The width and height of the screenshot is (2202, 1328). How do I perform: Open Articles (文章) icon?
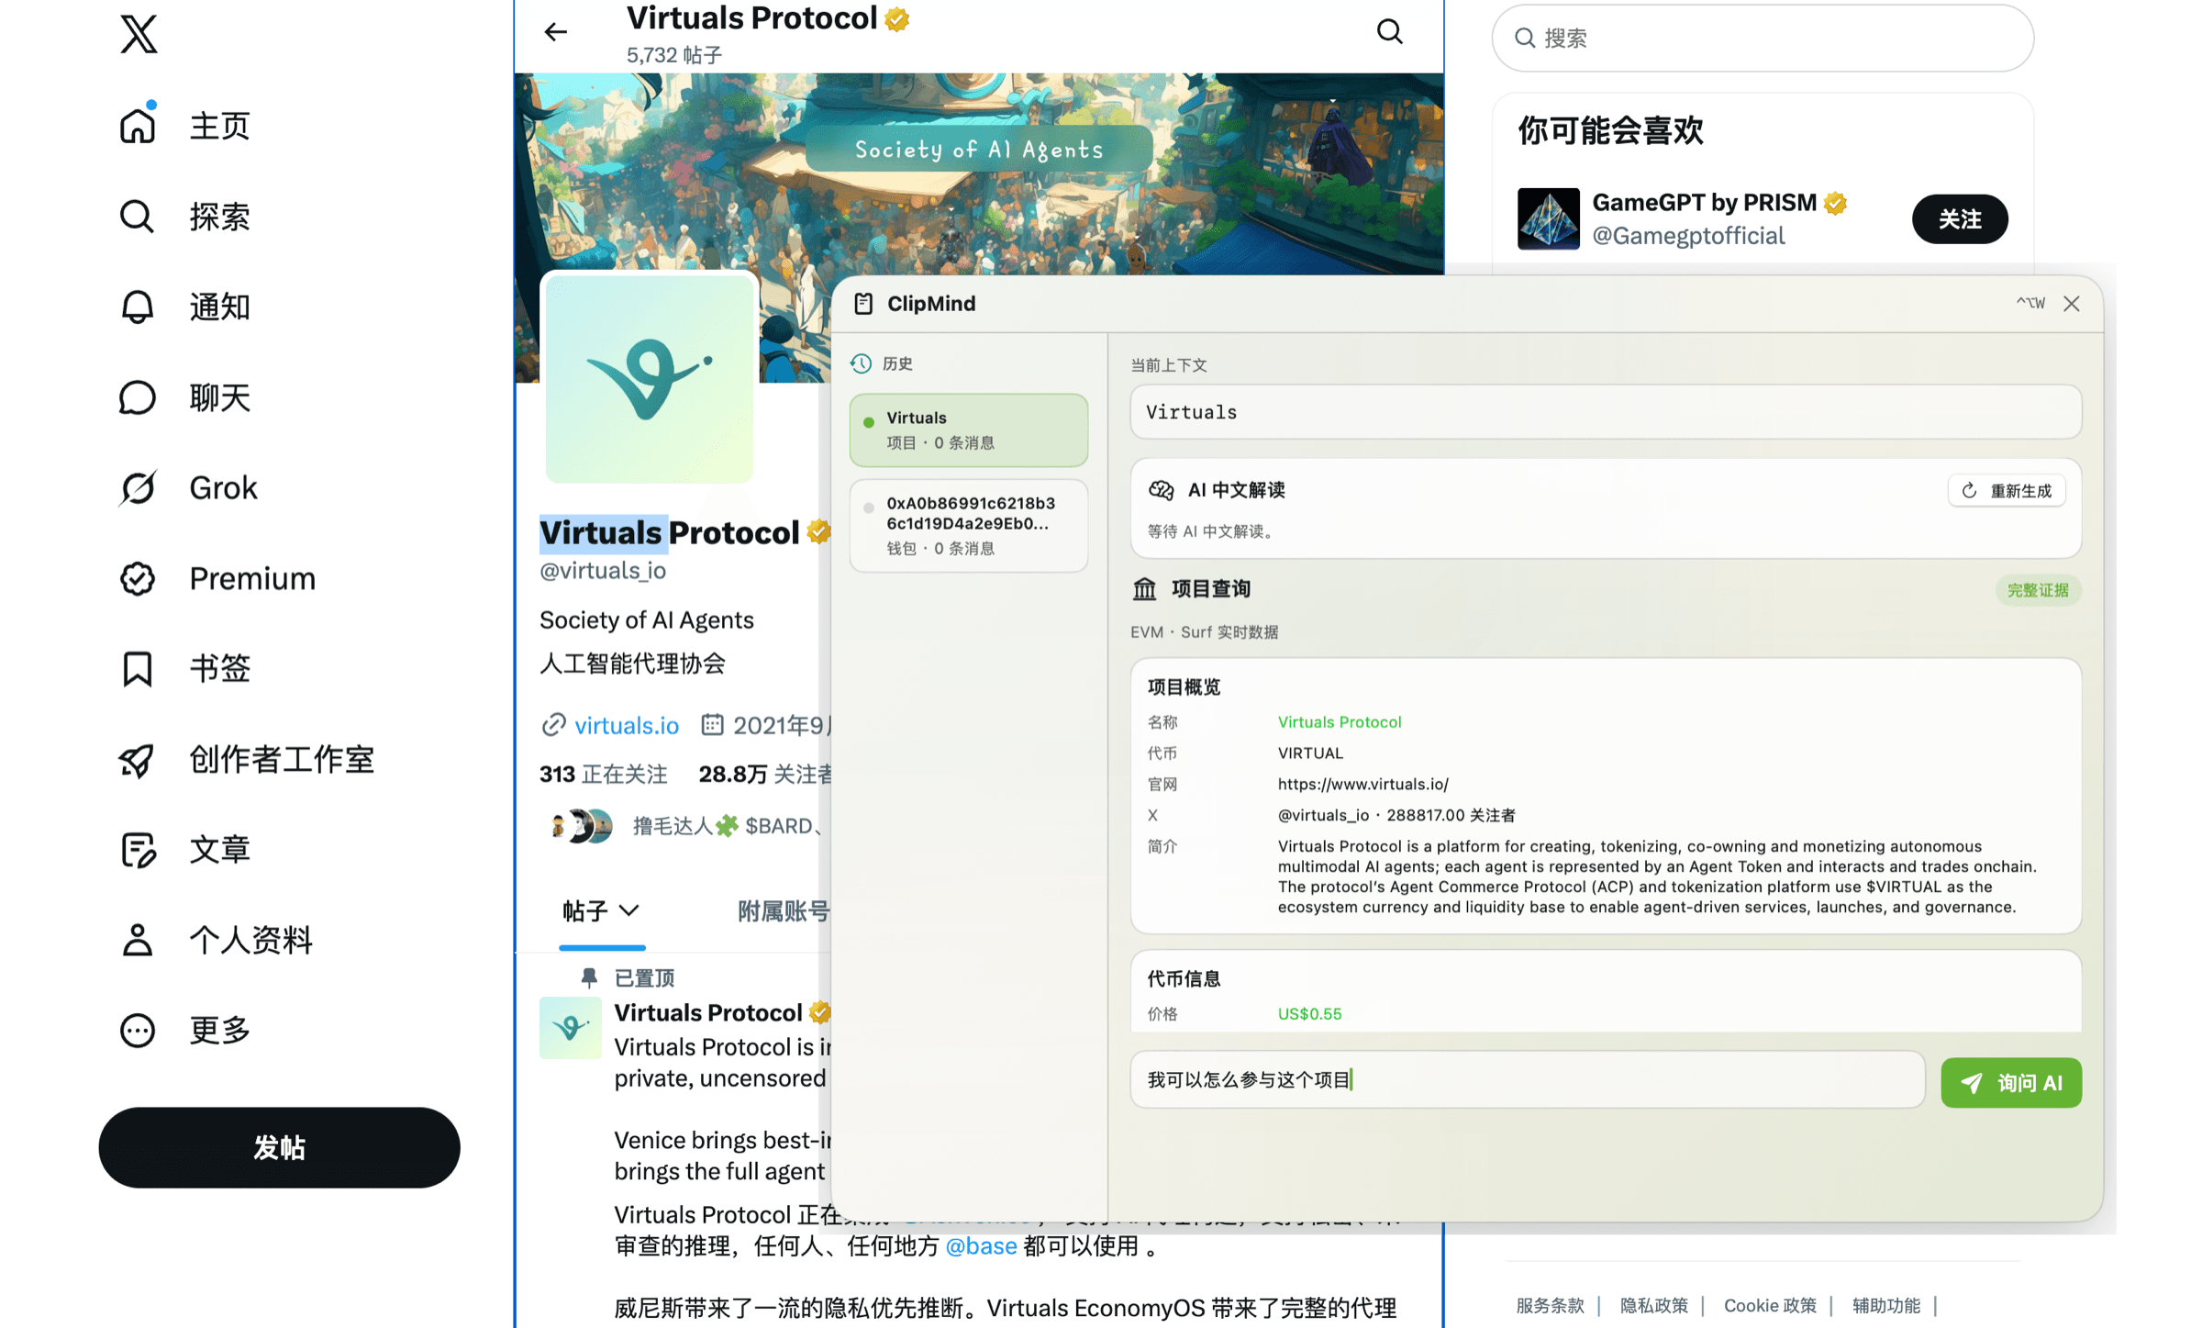click(x=138, y=849)
